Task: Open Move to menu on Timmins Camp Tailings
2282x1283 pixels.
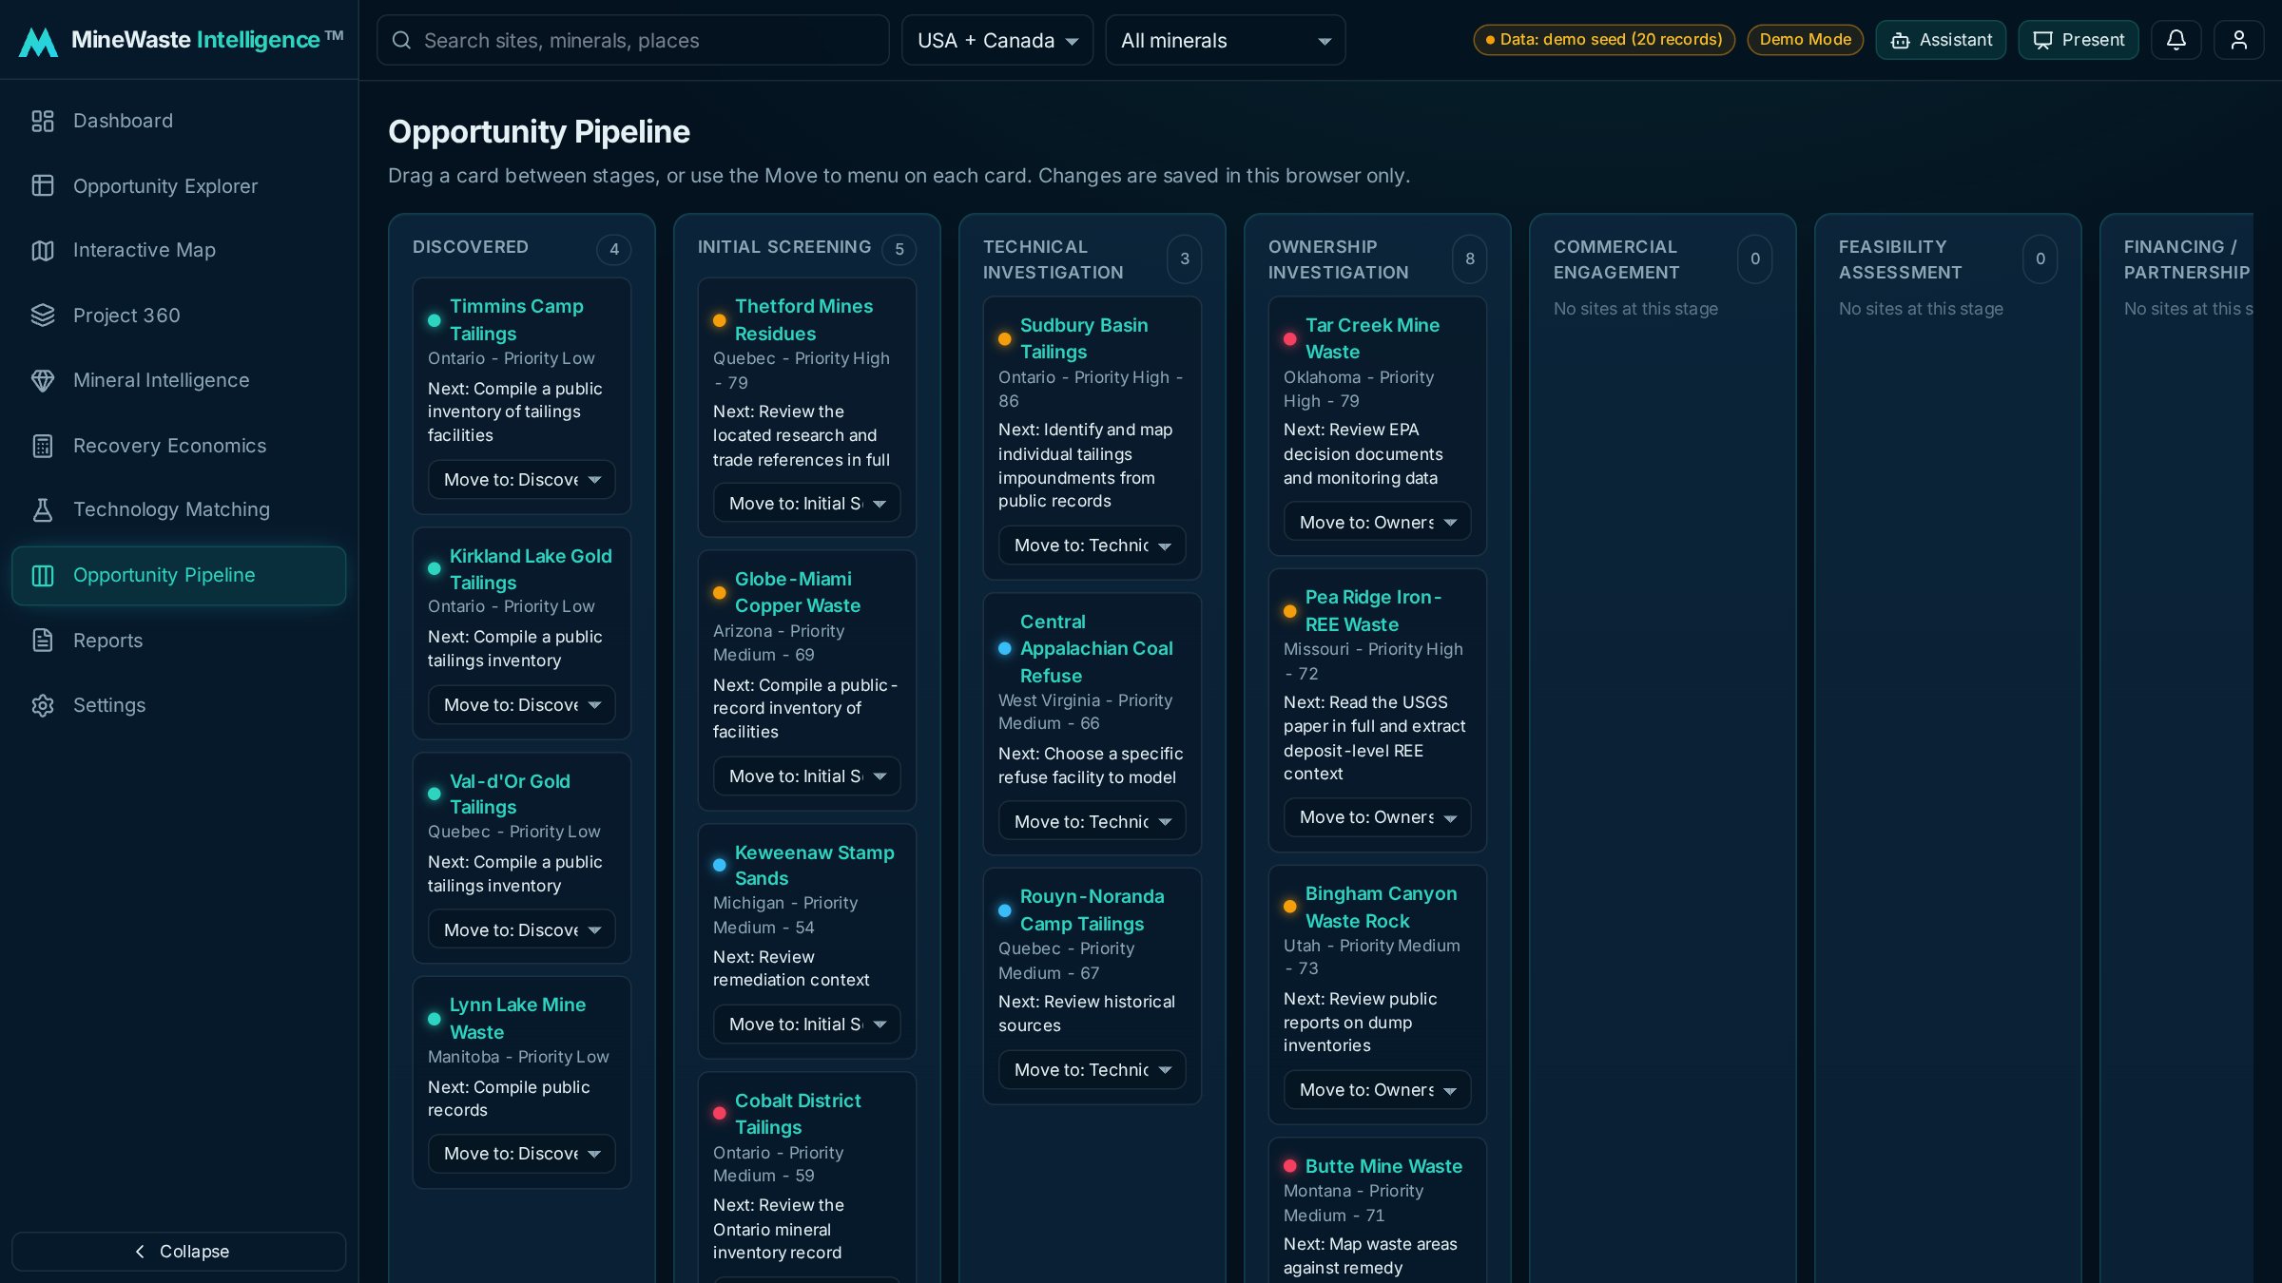Action: (521, 480)
